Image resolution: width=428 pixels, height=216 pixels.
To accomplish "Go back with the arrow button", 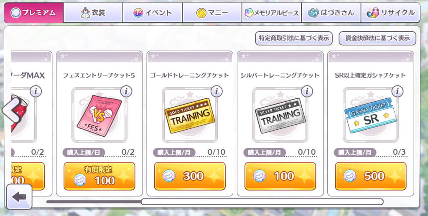I will point(19,197).
